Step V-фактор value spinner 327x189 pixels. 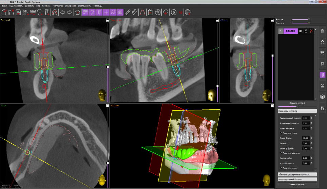pyautogui.click(x=311, y=143)
